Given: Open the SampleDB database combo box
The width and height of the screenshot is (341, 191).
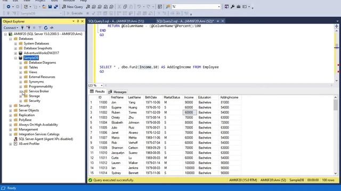Looking at the screenshot, I should 41,13.
